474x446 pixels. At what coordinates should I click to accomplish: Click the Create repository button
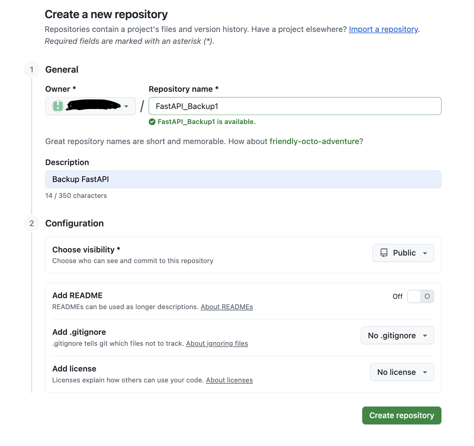[401, 415]
